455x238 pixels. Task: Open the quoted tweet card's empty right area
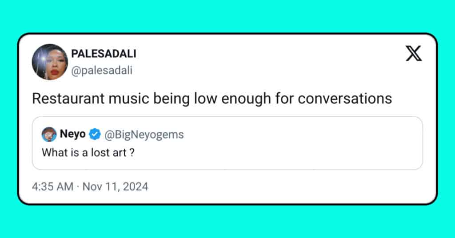point(305,143)
